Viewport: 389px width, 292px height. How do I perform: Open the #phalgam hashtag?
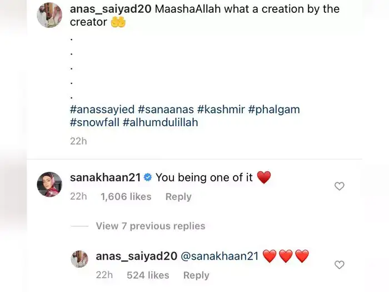pyautogui.click(x=274, y=110)
